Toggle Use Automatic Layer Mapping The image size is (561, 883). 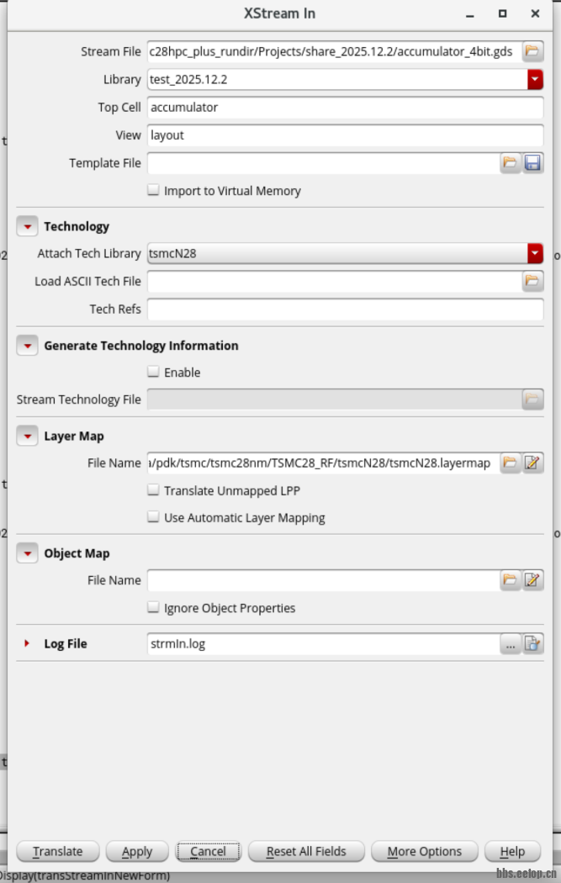tap(153, 517)
